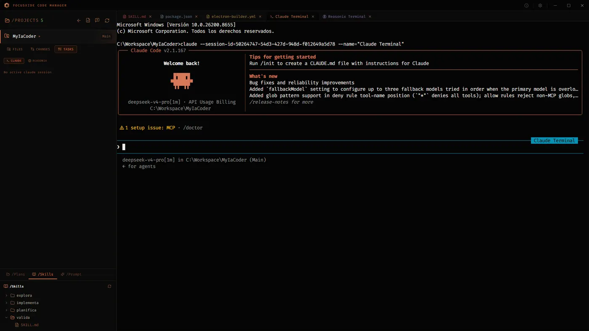Open the info icon in title bar
589x331 pixels.
(x=526, y=5)
